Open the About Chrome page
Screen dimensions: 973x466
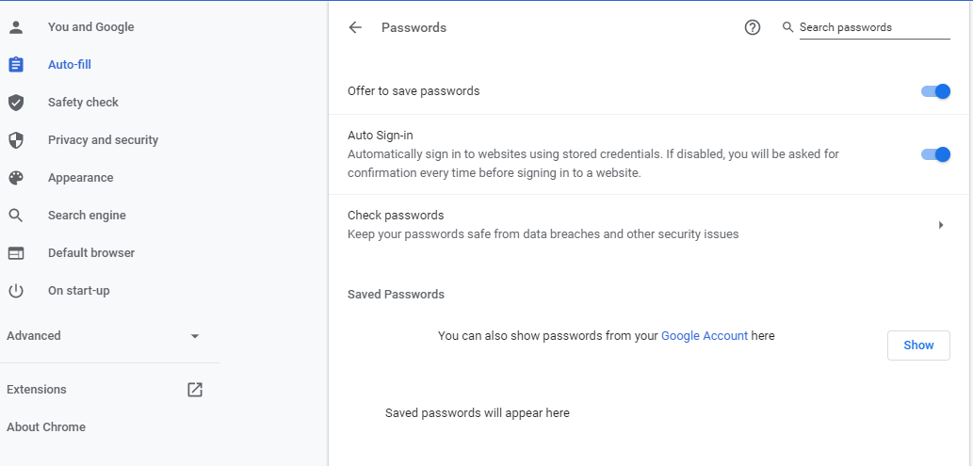click(x=46, y=426)
